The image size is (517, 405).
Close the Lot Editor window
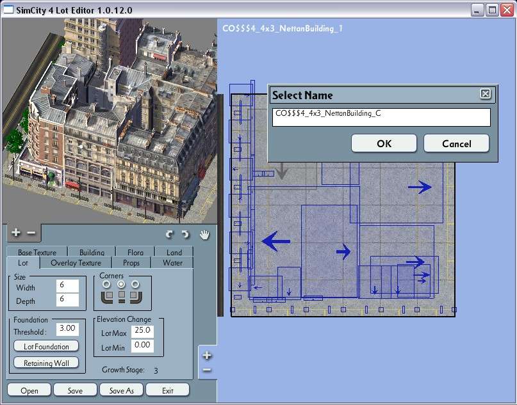pyautogui.click(x=507, y=10)
